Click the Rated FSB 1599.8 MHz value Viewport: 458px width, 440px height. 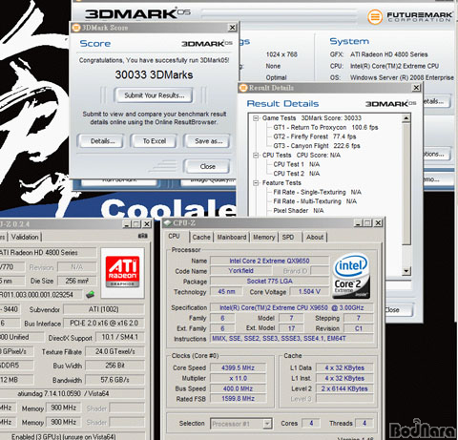click(x=238, y=399)
